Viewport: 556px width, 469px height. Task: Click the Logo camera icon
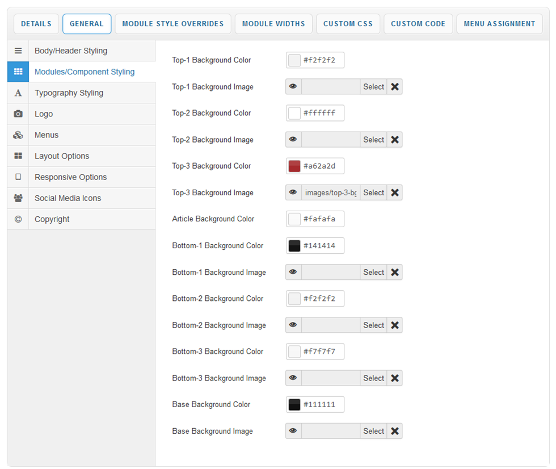coord(18,114)
